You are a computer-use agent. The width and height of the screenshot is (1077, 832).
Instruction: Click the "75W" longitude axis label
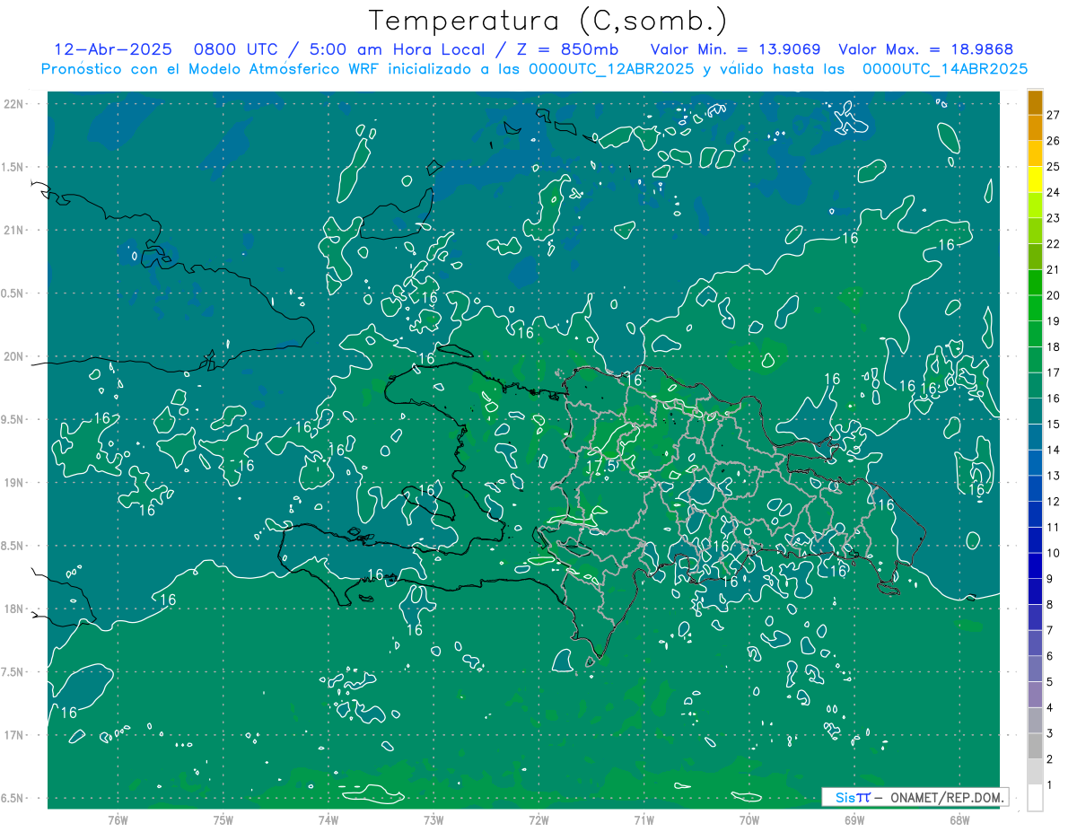(x=223, y=819)
